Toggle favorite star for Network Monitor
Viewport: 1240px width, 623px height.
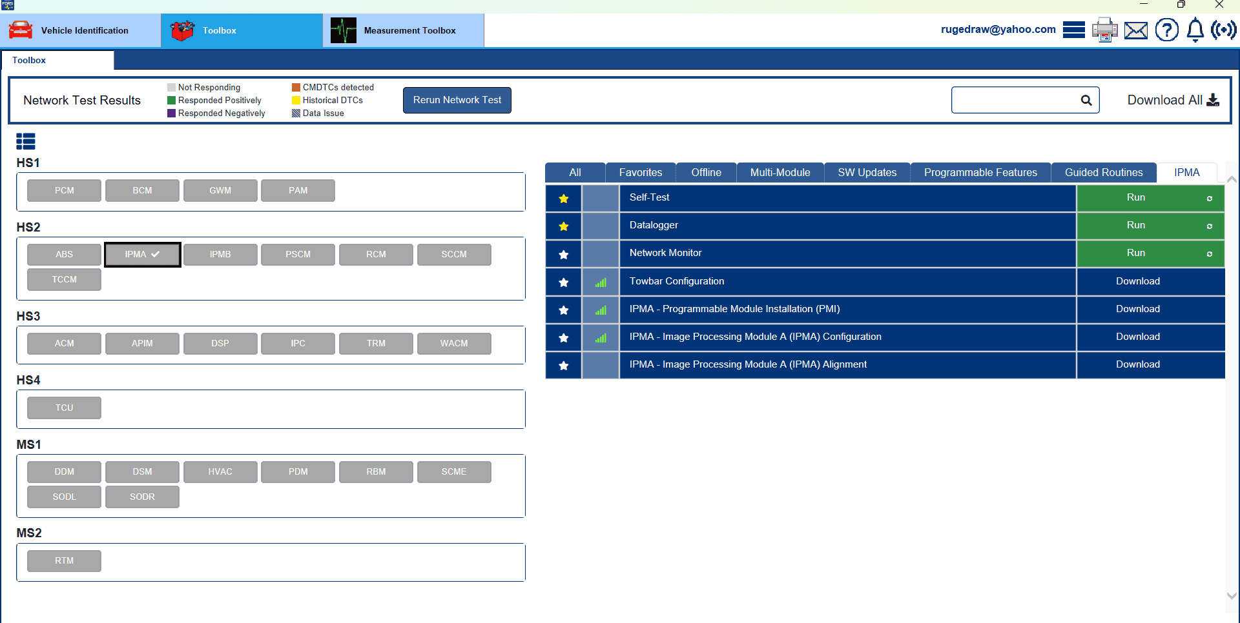coord(564,254)
